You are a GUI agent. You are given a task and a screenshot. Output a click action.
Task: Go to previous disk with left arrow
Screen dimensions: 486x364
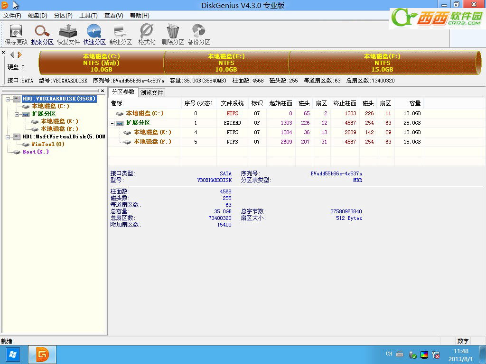(12, 55)
